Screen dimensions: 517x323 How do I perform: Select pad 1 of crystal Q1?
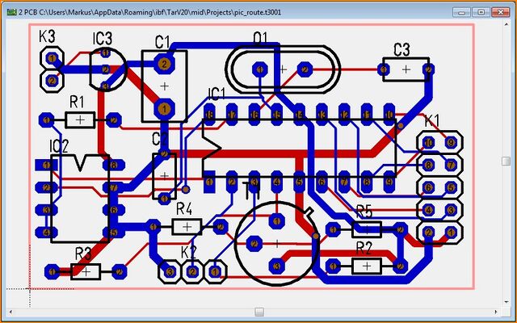pos(260,69)
